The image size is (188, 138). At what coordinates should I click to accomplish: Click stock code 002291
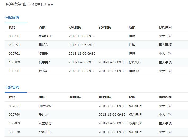point(14,45)
